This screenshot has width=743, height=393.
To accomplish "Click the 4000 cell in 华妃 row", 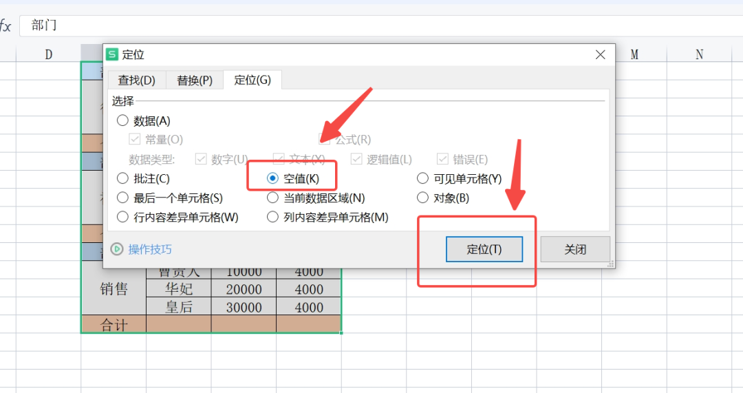I will (308, 288).
